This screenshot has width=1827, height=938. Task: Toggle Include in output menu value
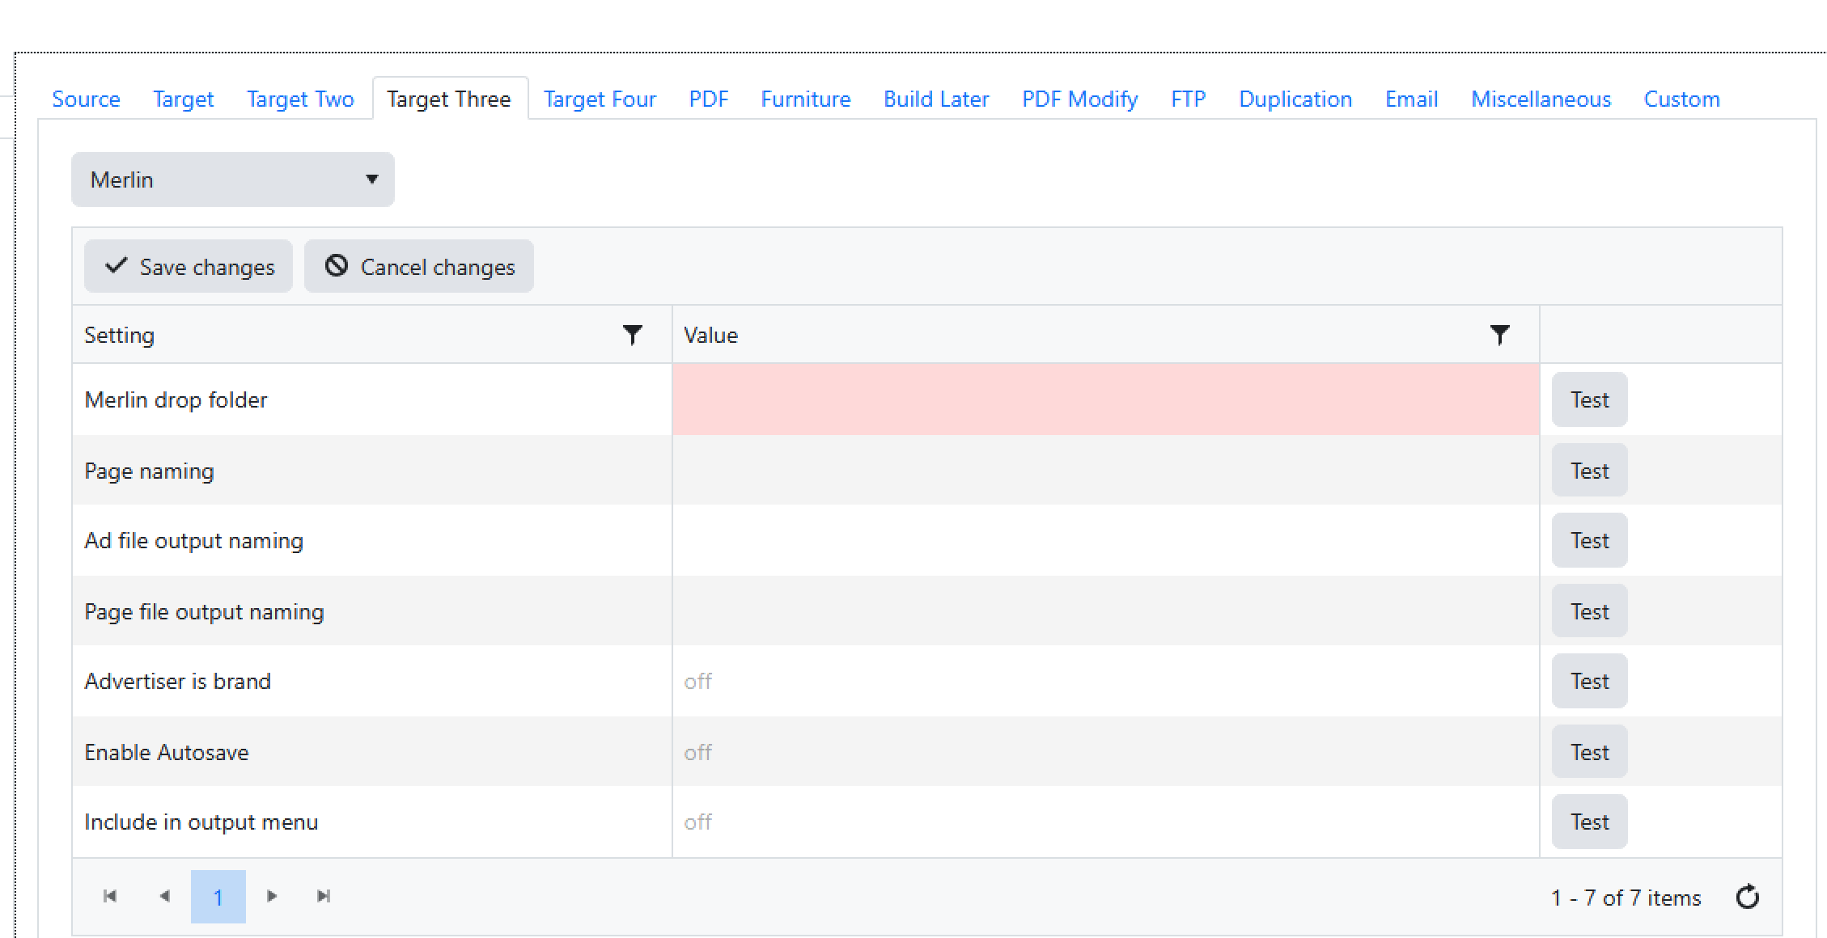click(697, 822)
